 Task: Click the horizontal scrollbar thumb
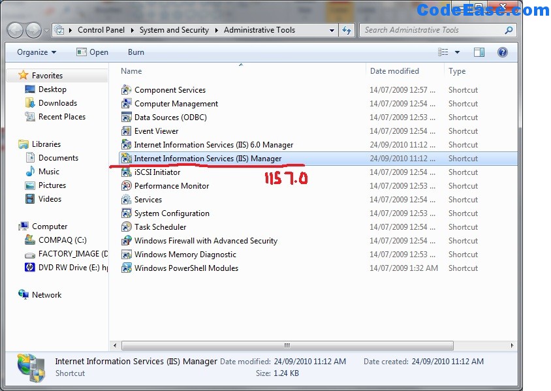[x=287, y=346]
